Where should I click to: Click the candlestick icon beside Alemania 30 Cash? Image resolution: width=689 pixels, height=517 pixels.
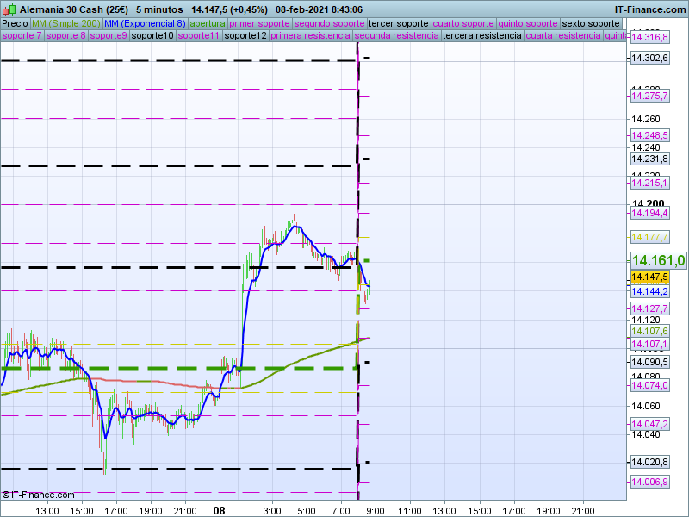tap(9, 9)
